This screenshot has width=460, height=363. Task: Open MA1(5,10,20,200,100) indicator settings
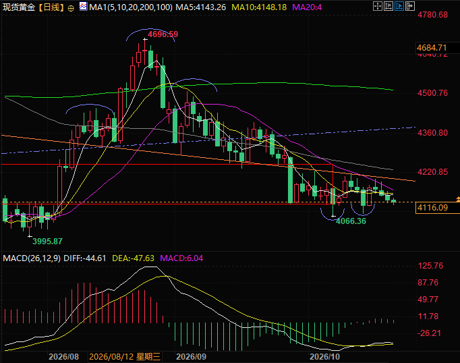coord(131,7)
